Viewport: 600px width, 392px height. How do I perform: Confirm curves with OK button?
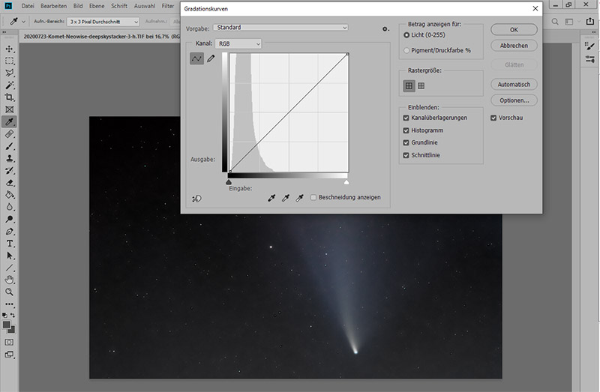(x=514, y=30)
